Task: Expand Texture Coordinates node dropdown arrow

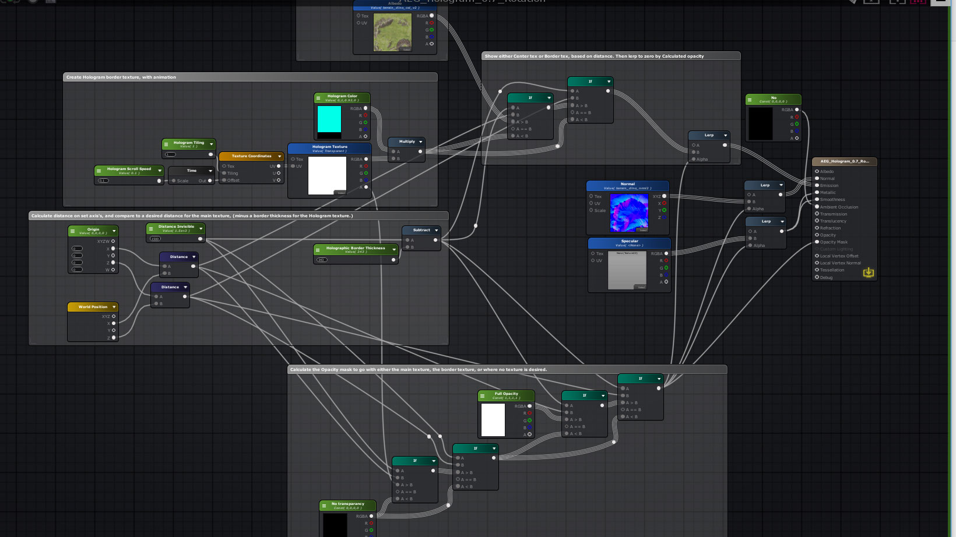Action: [x=279, y=156]
